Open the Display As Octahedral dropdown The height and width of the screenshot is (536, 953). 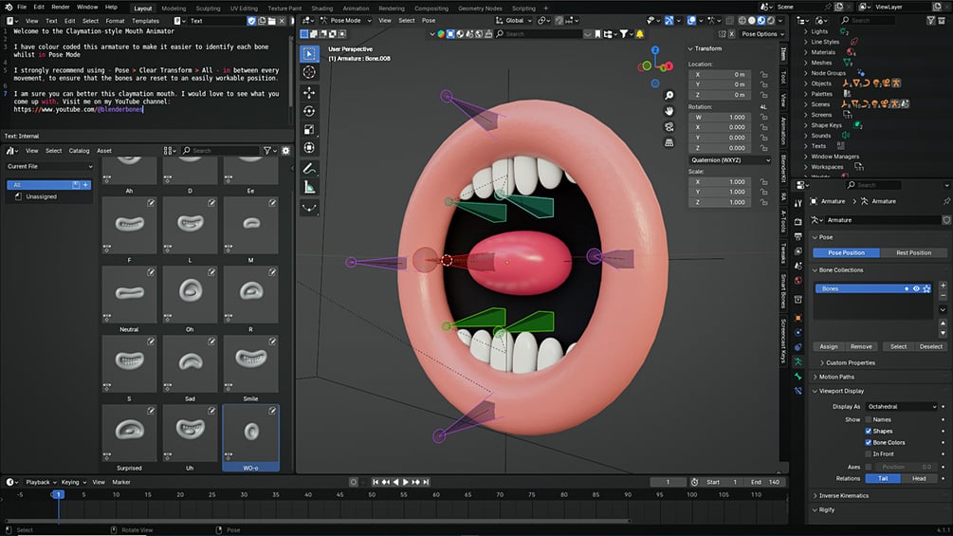click(x=902, y=407)
